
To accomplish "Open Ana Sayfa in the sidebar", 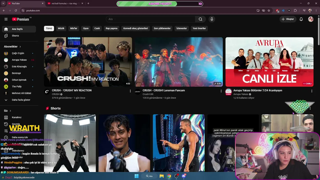I will coord(19,29).
